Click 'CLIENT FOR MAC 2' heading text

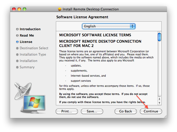click(76, 46)
